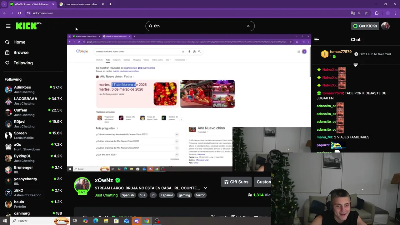The width and height of the screenshot is (400, 225).
Task: Bookmark this tab with the star
Action: click(x=366, y=13)
